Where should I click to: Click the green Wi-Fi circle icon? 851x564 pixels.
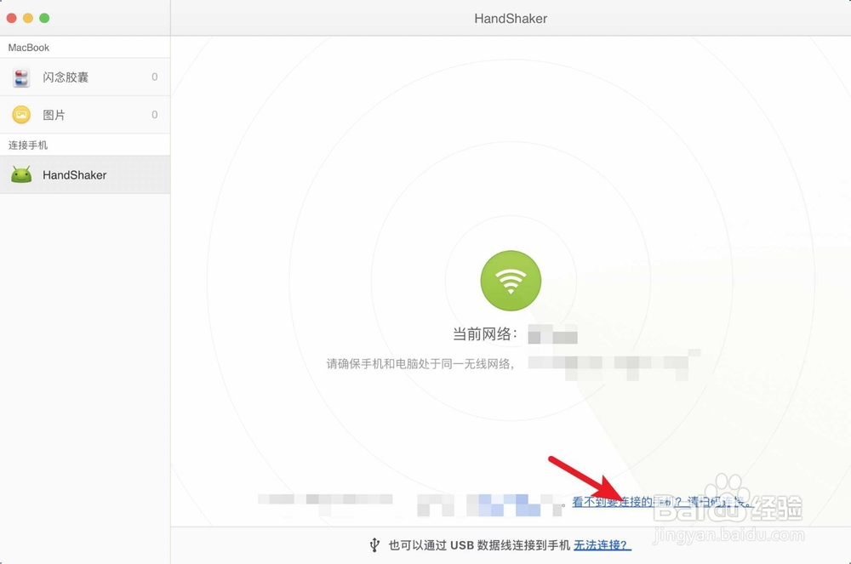point(511,281)
